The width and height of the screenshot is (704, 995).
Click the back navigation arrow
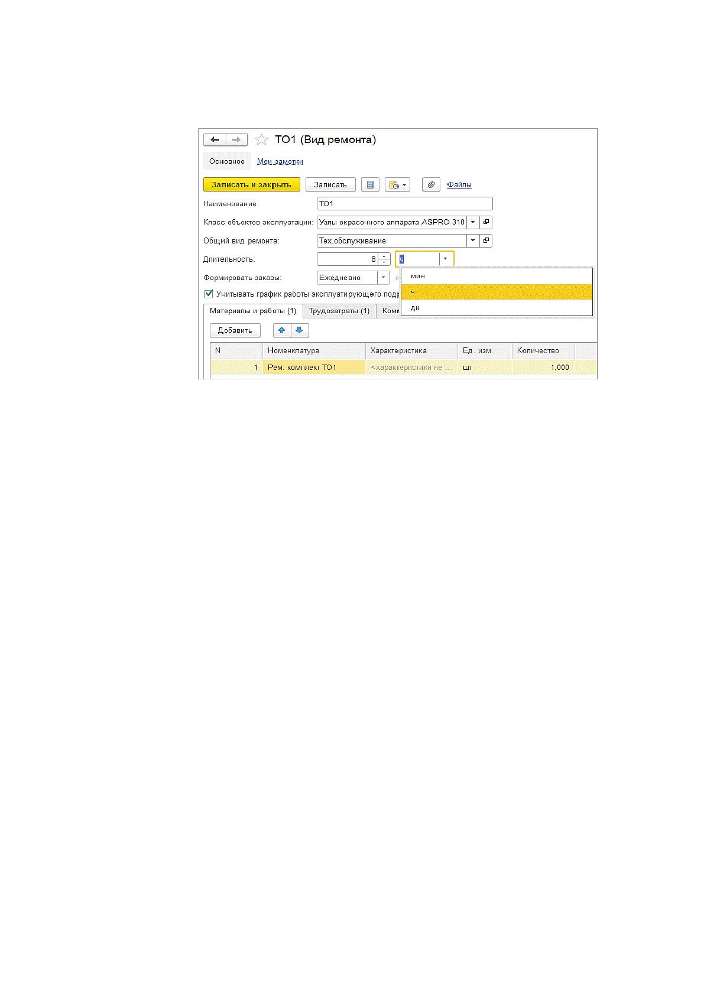click(215, 140)
